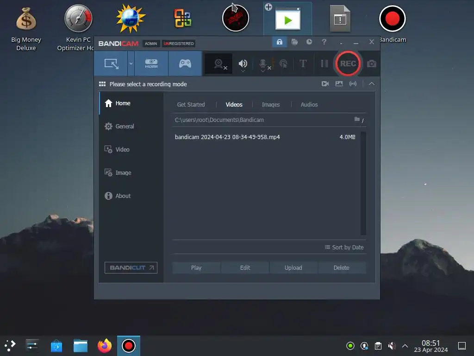Switch to Get Started tab
This screenshot has width=474, height=356.
point(191,104)
